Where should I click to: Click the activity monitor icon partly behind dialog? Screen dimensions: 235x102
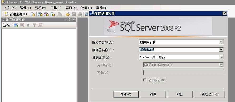(87, 14)
